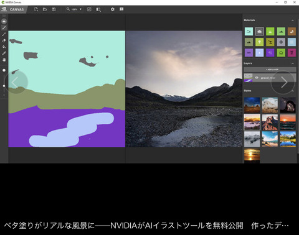
Task: Apply the white cloud mountain style
Action: [270, 105]
